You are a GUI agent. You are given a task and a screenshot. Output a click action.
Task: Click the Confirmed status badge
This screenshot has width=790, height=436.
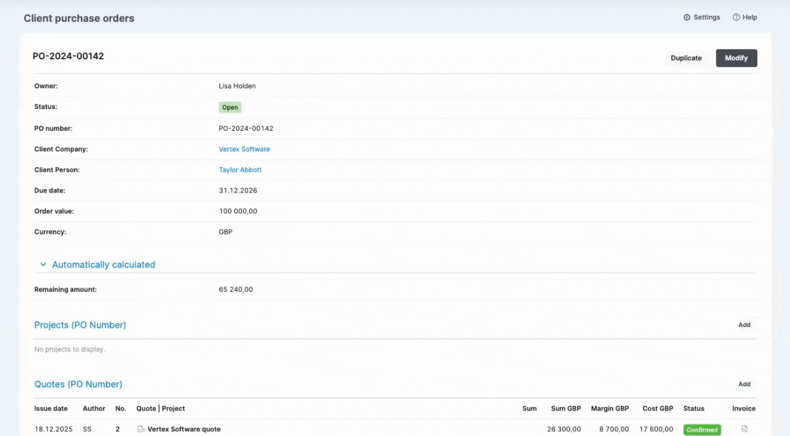702,430
